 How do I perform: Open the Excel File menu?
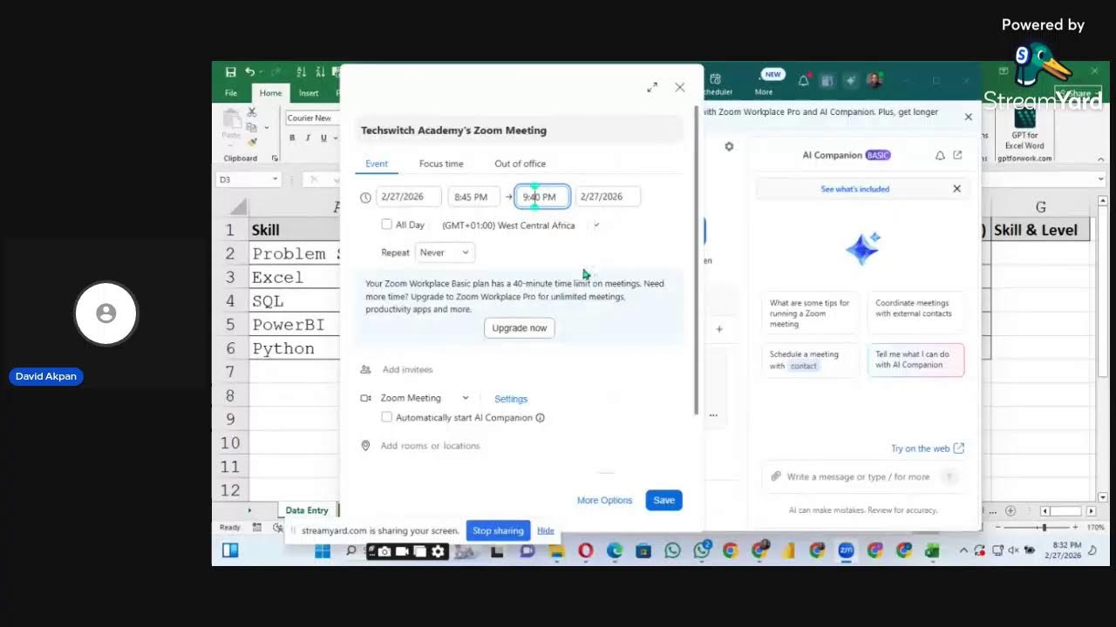(x=231, y=93)
